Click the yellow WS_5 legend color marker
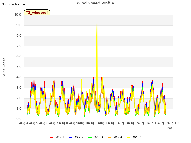191x143 pixels. [x=129, y=138]
